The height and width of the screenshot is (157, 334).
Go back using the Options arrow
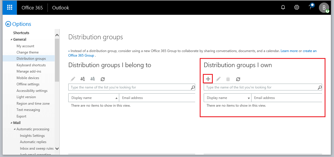pyautogui.click(x=8, y=24)
